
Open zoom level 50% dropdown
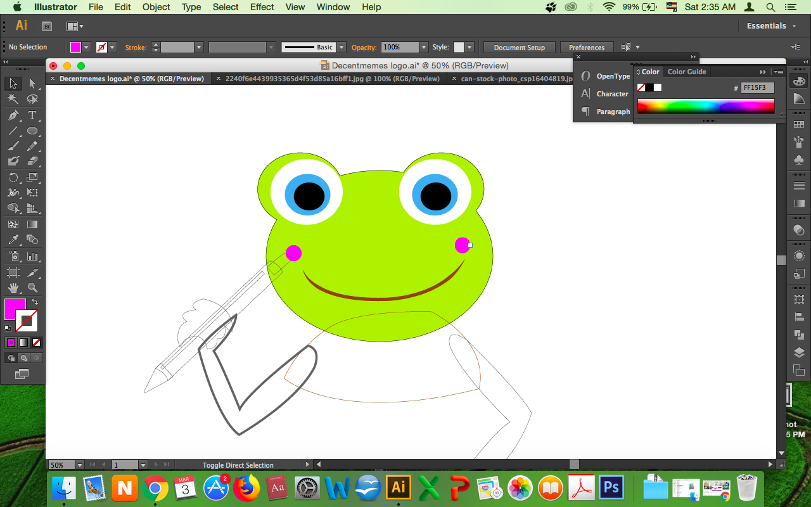(x=79, y=465)
